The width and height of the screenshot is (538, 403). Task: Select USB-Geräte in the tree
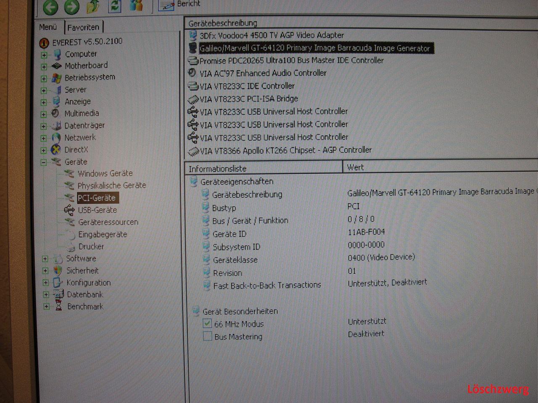pos(98,210)
